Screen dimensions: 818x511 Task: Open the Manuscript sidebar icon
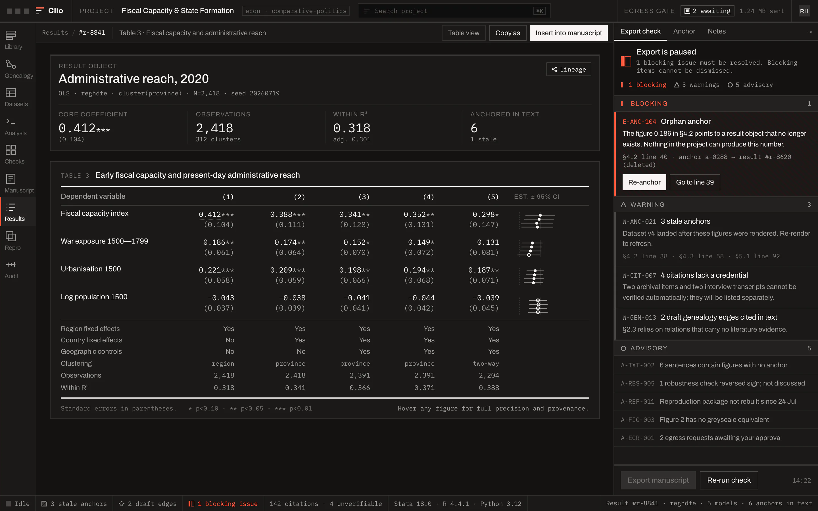(x=11, y=179)
